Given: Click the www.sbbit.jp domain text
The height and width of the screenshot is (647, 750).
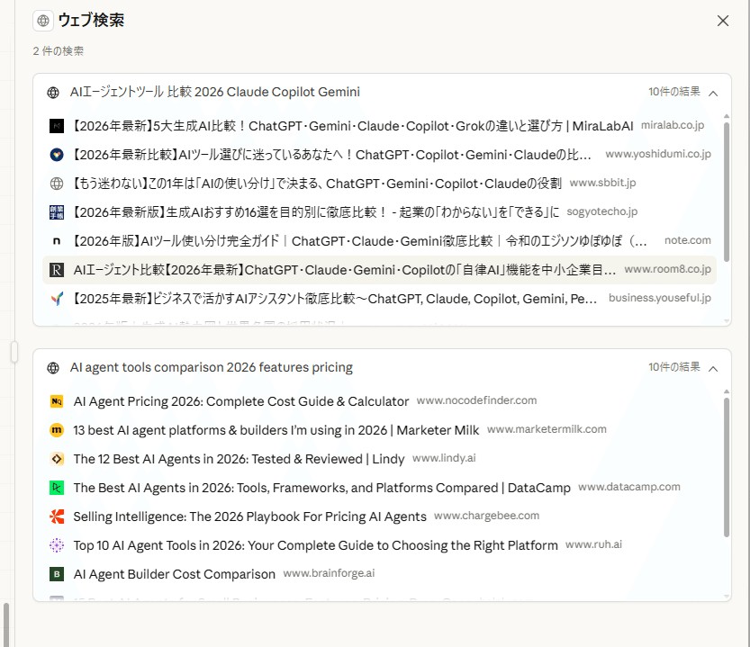Looking at the screenshot, I should 602,183.
